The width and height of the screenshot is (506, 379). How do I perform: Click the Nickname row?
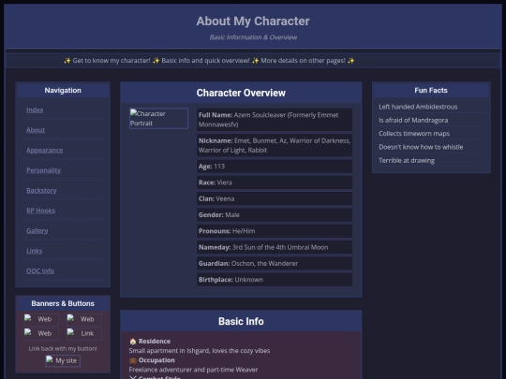(275, 145)
